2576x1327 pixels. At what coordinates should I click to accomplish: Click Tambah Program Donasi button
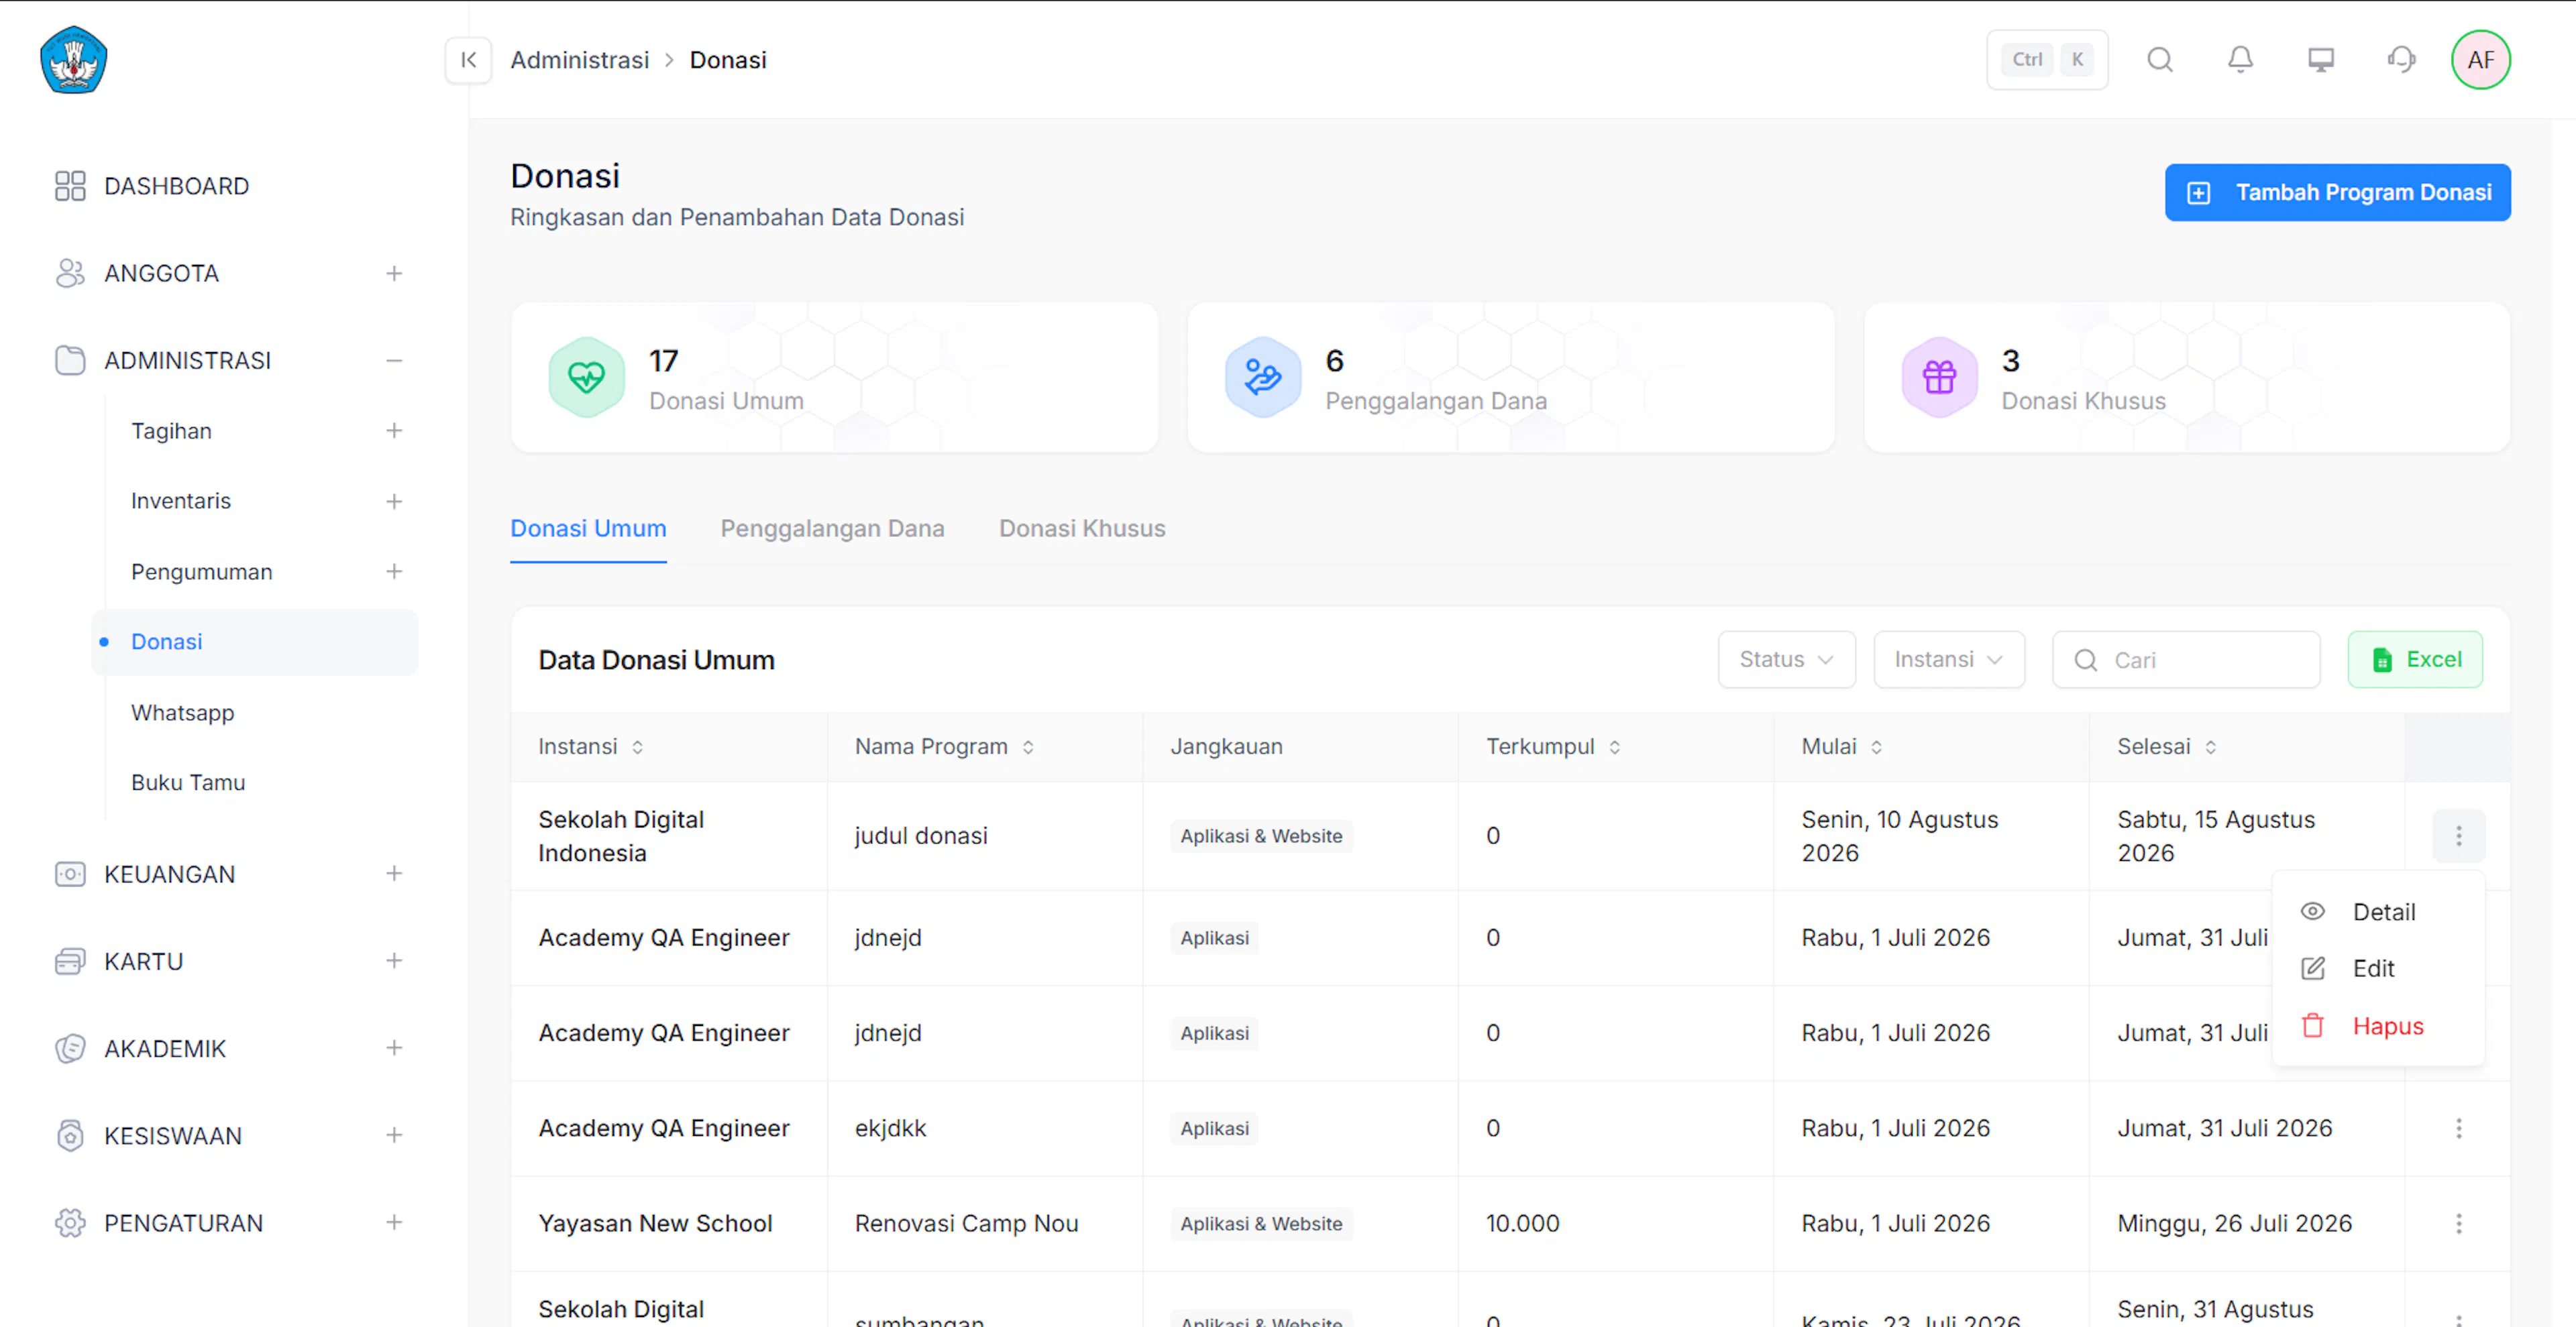(x=2337, y=192)
